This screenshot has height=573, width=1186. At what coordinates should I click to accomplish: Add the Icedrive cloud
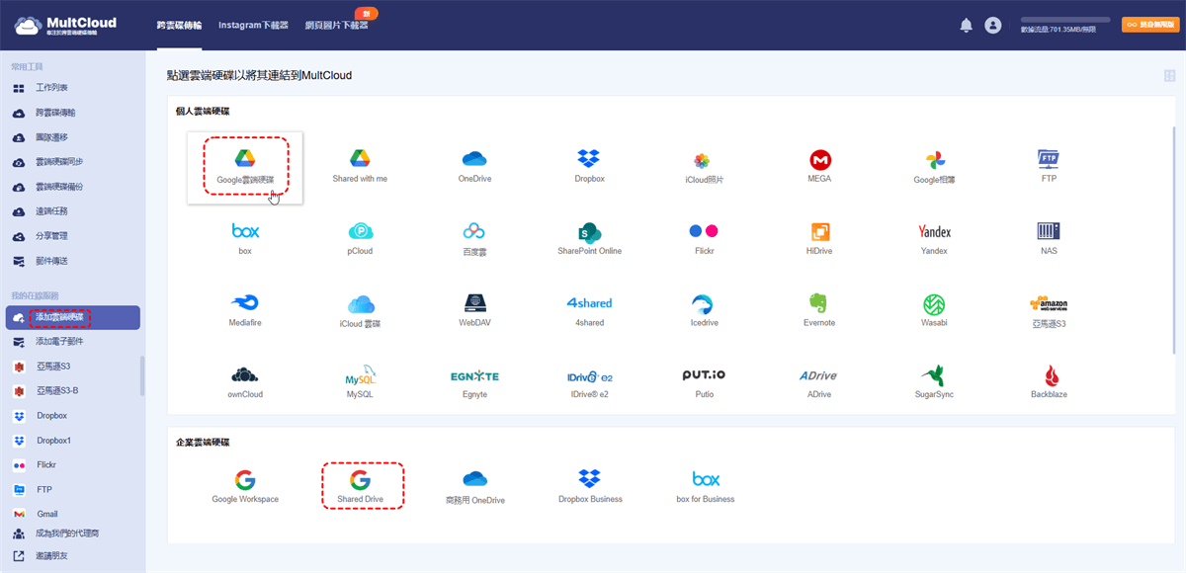pyautogui.click(x=704, y=310)
